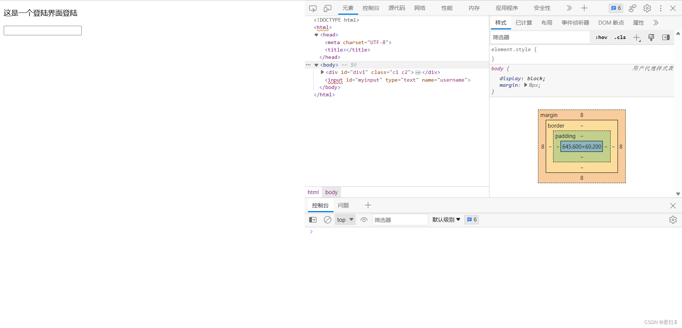Add a new DevTools tool tab

tap(584, 8)
